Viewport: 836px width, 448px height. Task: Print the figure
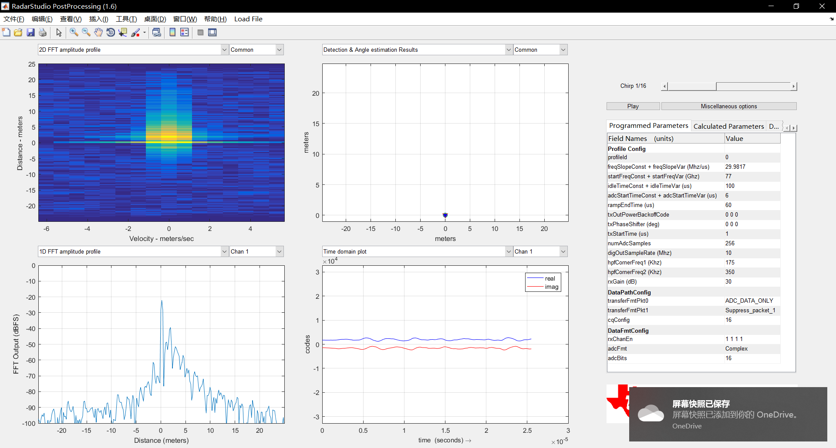(42, 32)
